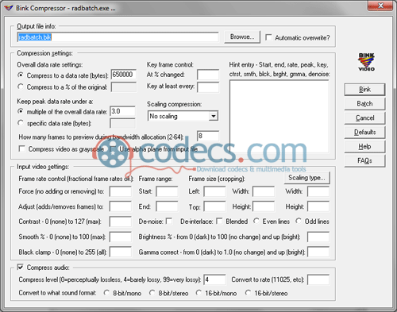Image resolution: width=397 pixels, height=312 pixels.
Task: Choose specific data rate (bytes) option
Action: click(21, 123)
